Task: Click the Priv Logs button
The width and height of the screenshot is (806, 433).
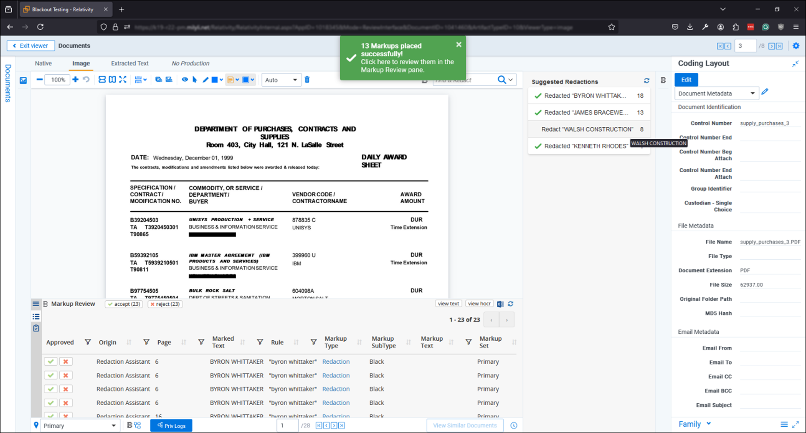Action: click(171, 426)
